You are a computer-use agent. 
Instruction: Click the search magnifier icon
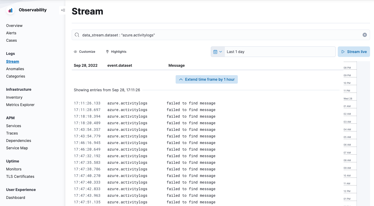click(x=77, y=35)
